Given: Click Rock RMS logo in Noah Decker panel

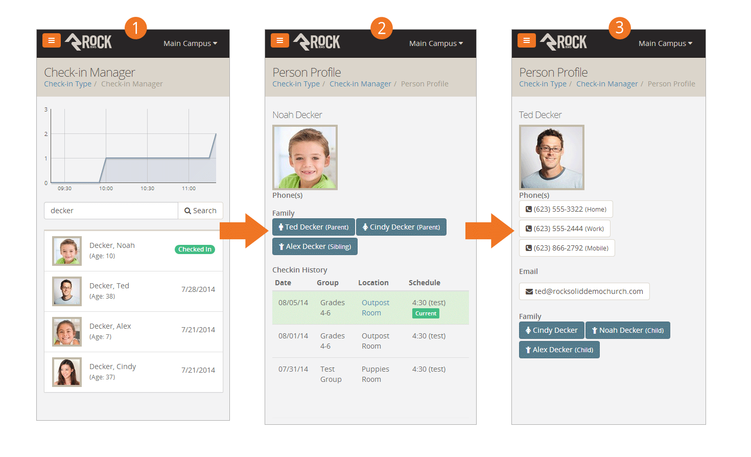Looking at the screenshot, I should point(317,42).
